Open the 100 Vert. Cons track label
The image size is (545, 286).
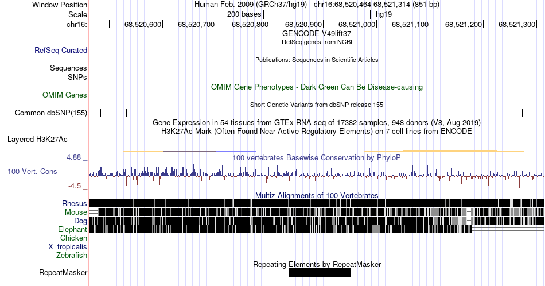coord(32,171)
